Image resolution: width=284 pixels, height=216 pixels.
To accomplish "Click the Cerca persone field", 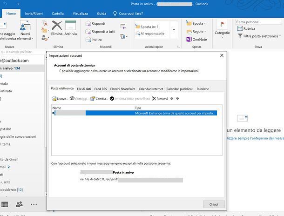I will 258,22.
